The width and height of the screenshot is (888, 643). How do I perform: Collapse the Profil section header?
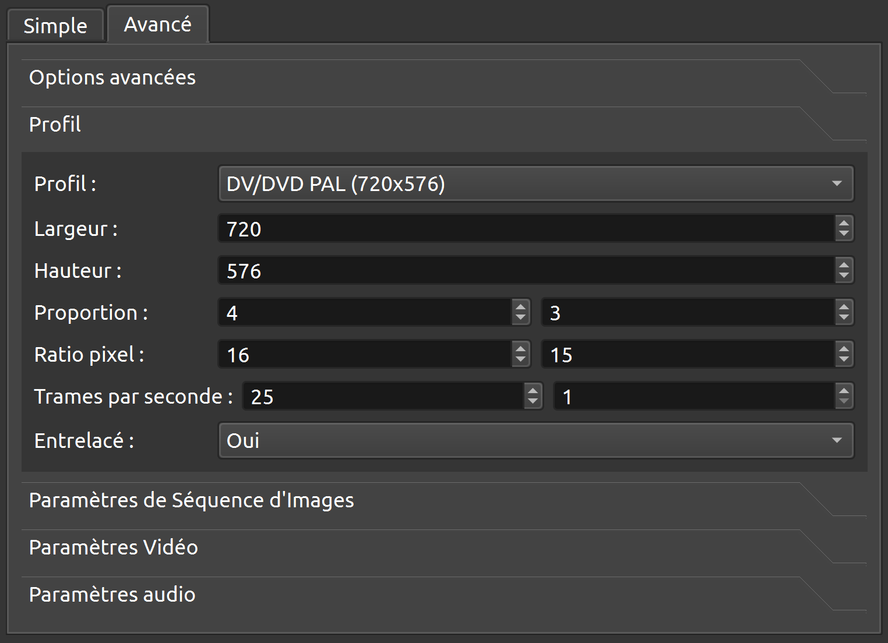[x=55, y=125]
